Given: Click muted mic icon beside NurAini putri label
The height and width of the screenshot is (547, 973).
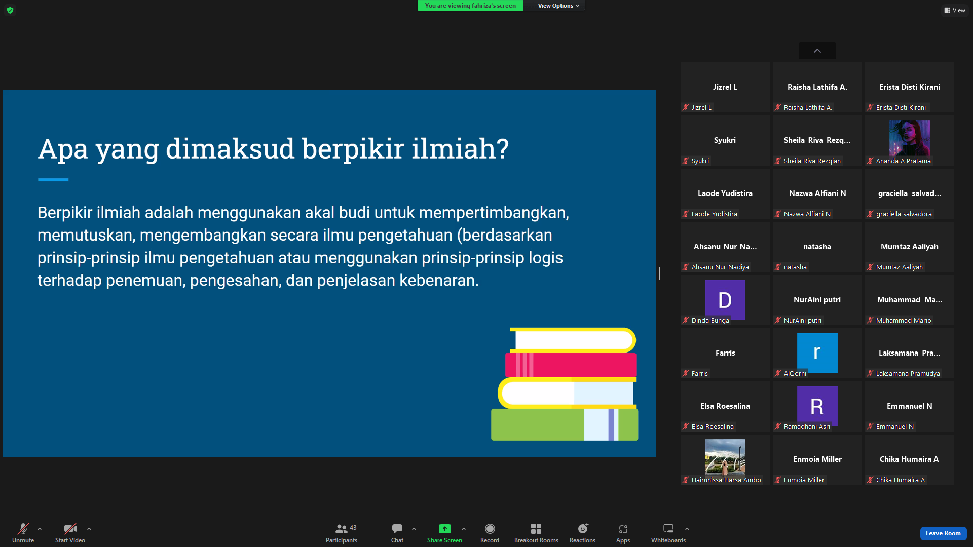Looking at the screenshot, I should (x=778, y=320).
